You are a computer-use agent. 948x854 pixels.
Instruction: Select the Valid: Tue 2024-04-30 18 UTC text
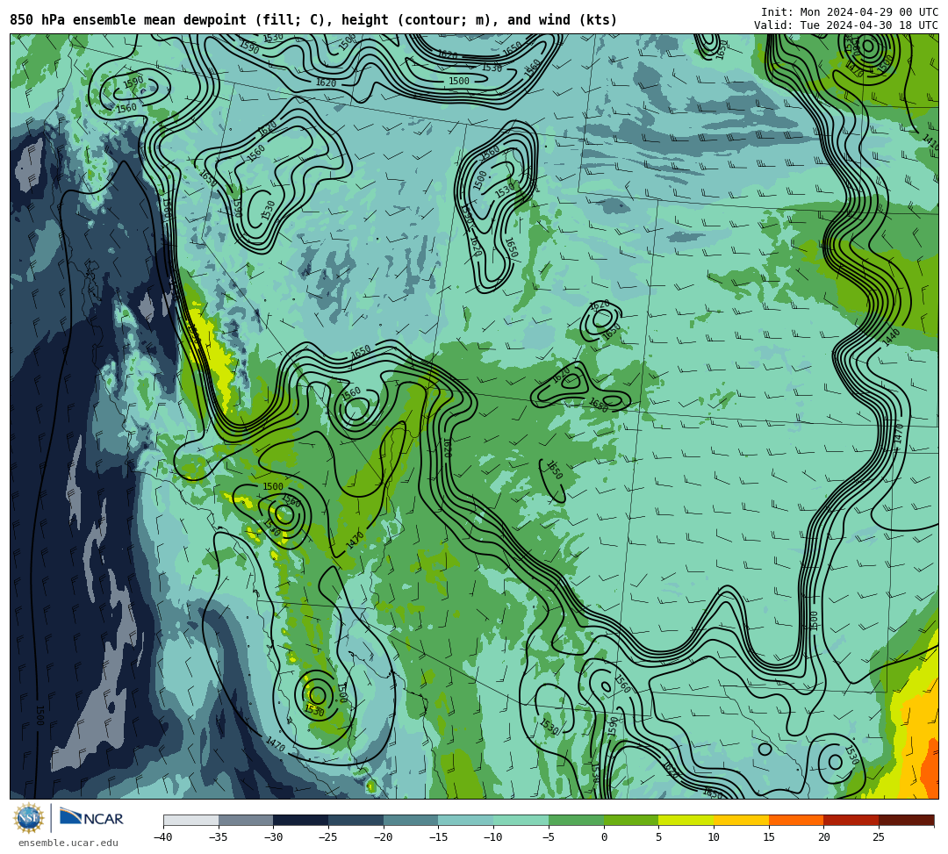pyautogui.click(x=846, y=25)
